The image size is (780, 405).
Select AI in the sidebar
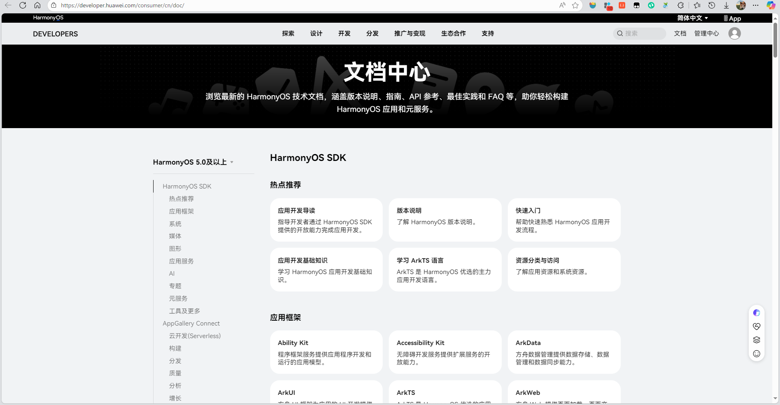(172, 274)
